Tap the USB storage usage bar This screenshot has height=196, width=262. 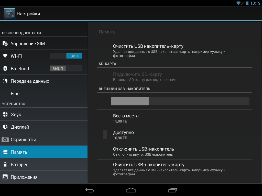pos(180,101)
